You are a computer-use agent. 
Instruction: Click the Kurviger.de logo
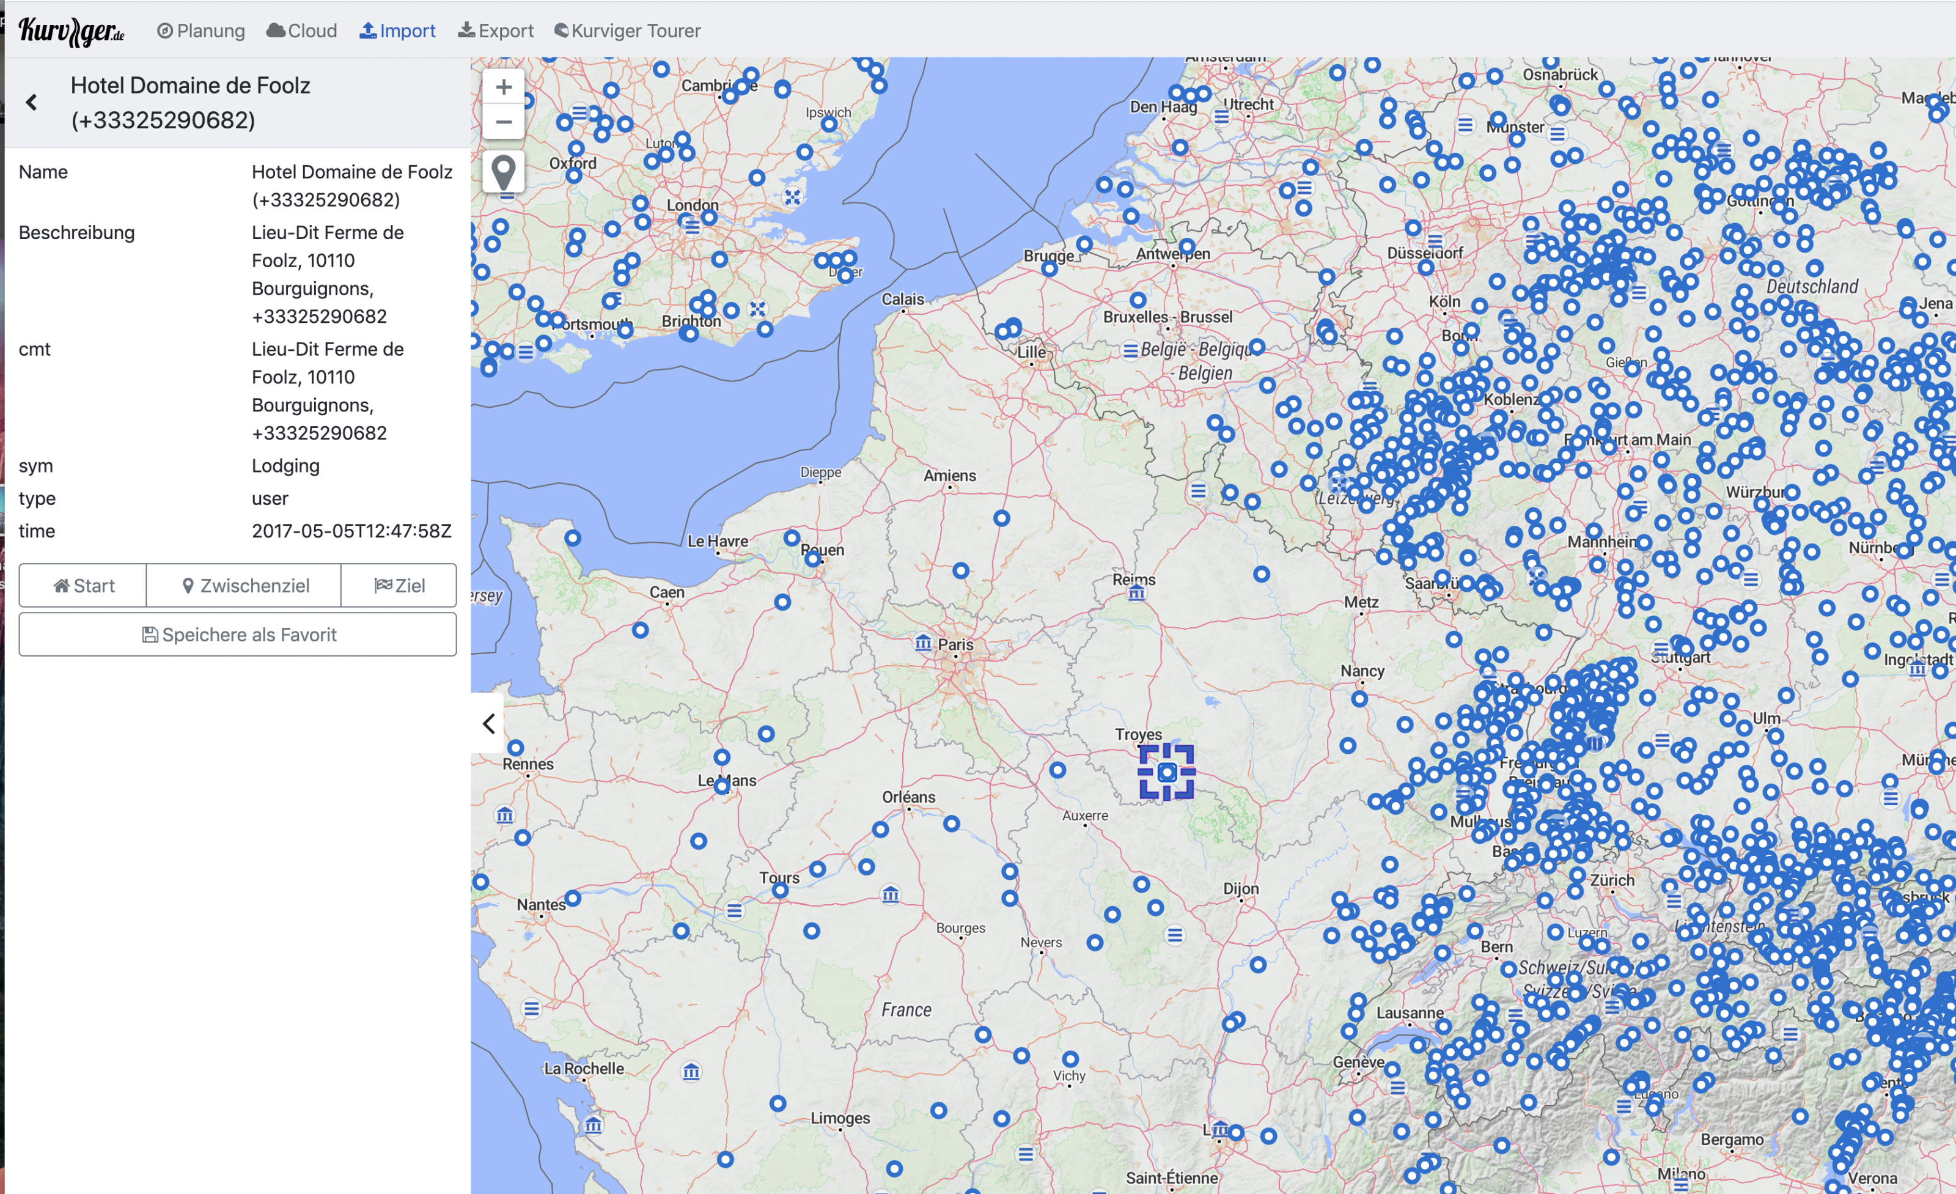tap(72, 31)
